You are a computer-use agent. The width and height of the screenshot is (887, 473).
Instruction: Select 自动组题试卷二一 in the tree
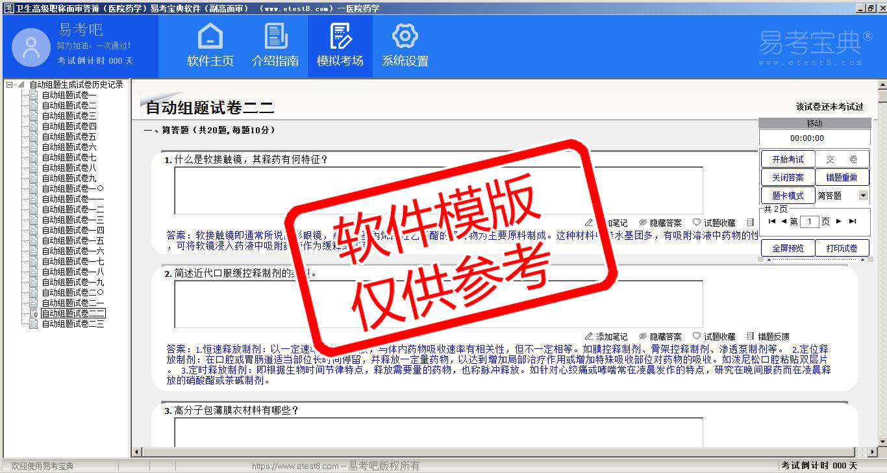pos(73,303)
